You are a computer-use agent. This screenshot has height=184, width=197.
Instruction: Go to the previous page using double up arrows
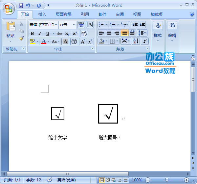pos(193,158)
